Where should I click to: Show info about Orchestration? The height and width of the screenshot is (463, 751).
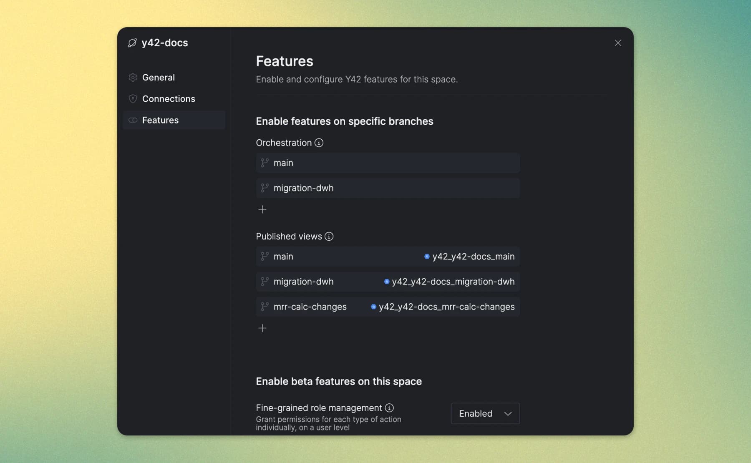click(x=319, y=143)
